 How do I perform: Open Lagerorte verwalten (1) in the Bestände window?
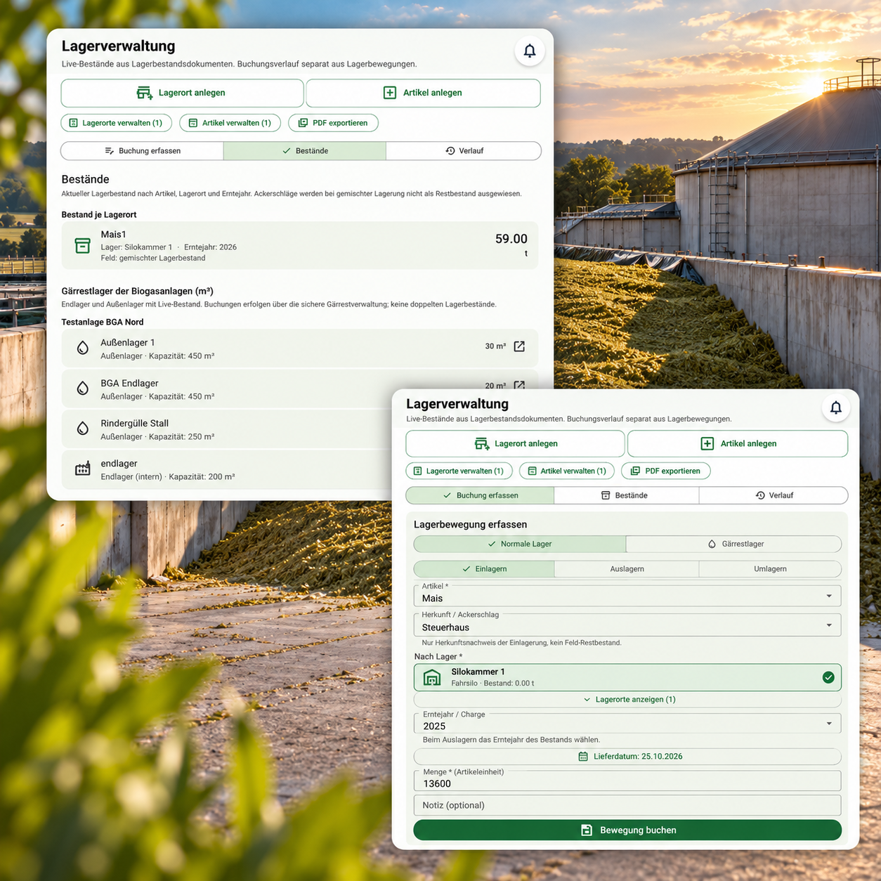(116, 123)
